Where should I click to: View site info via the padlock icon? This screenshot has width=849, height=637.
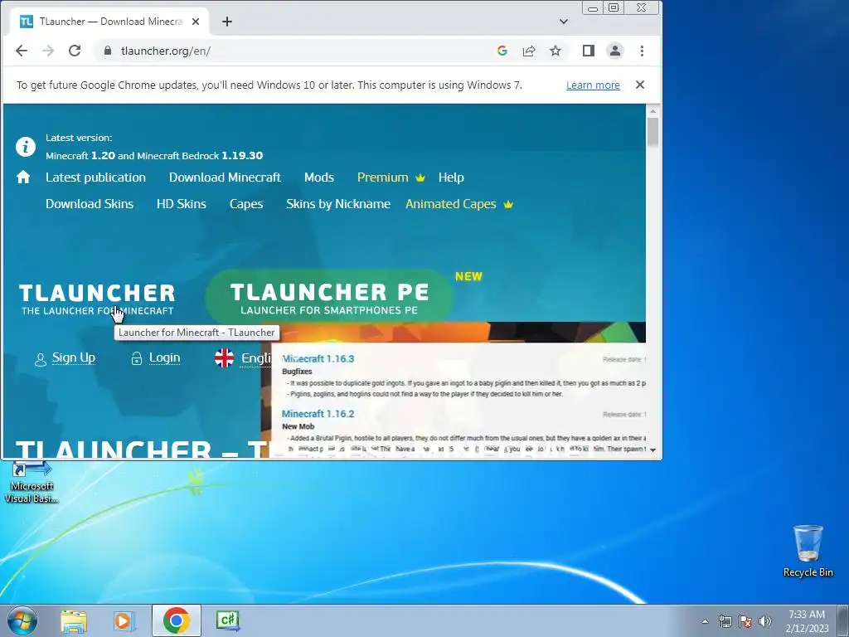107,51
